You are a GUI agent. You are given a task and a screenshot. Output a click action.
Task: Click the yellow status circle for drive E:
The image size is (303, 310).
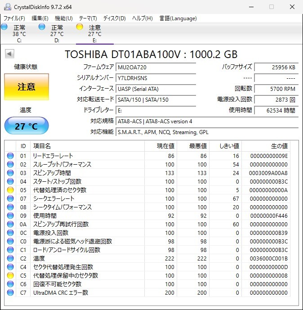pyautogui.click(x=80, y=27)
